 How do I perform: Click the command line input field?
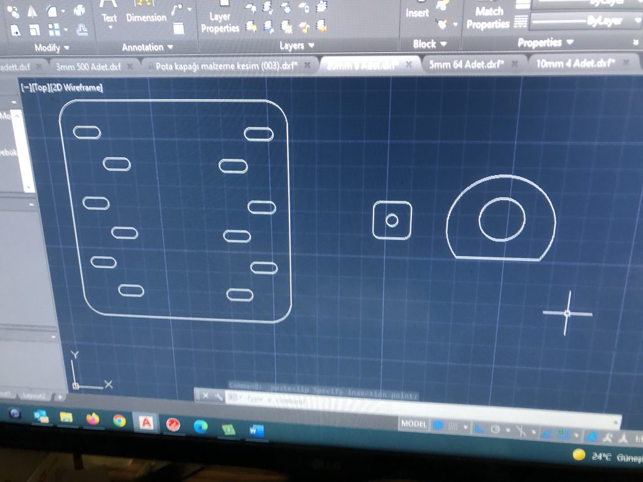tap(314, 398)
